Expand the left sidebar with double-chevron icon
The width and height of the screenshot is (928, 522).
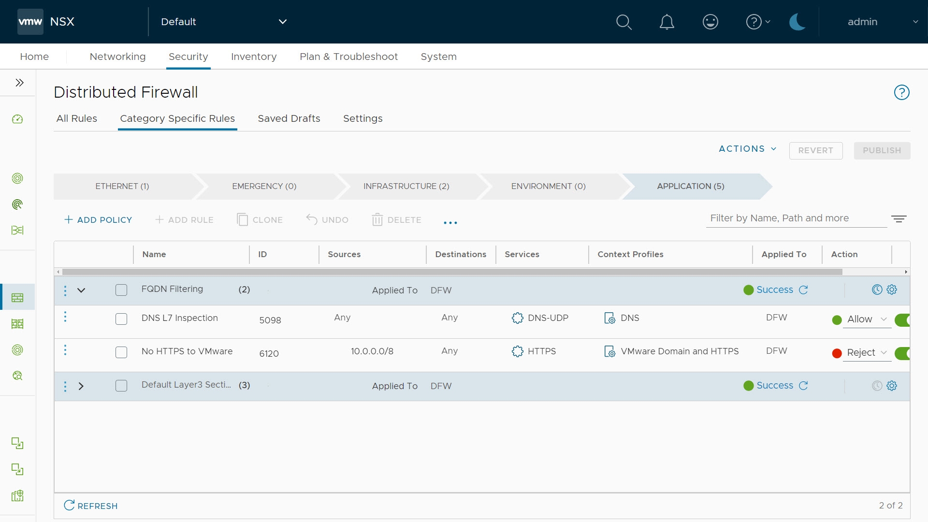point(19,83)
